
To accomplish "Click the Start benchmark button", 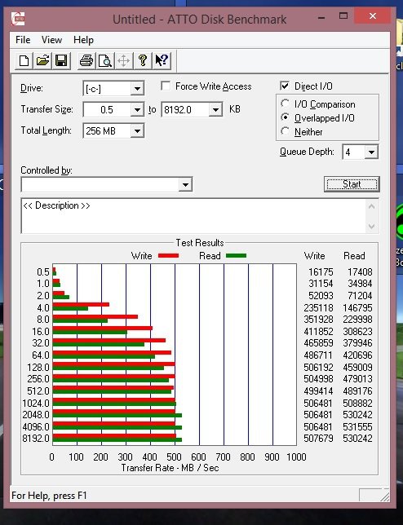I will [x=352, y=184].
